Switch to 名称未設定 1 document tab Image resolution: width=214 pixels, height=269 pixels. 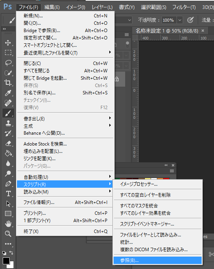click(x=167, y=31)
